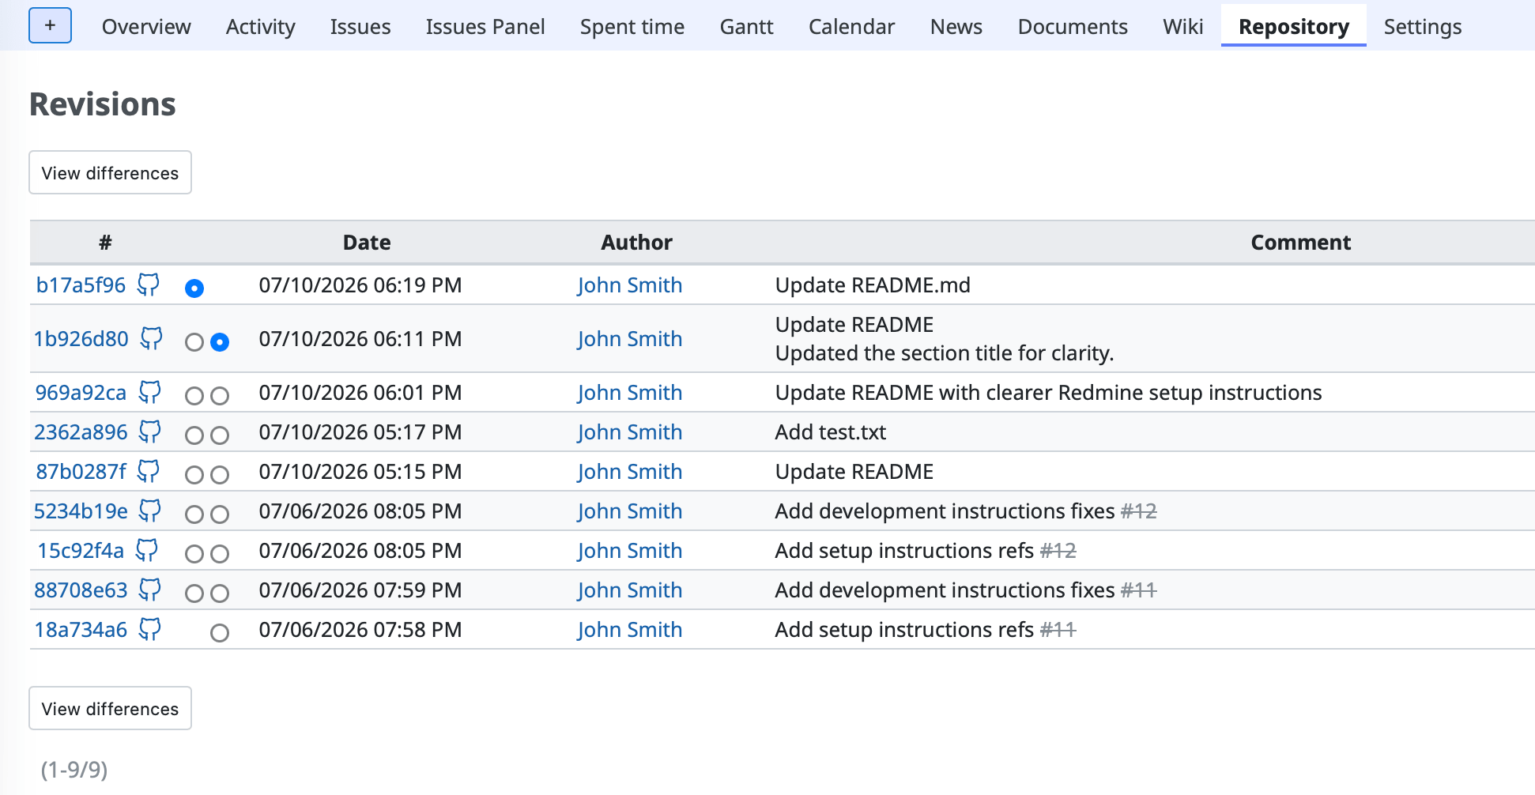Image resolution: width=1535 pixels, height=795 pixels.
Task: Open revision 18a734a6 link
Action: click(81, 629)
